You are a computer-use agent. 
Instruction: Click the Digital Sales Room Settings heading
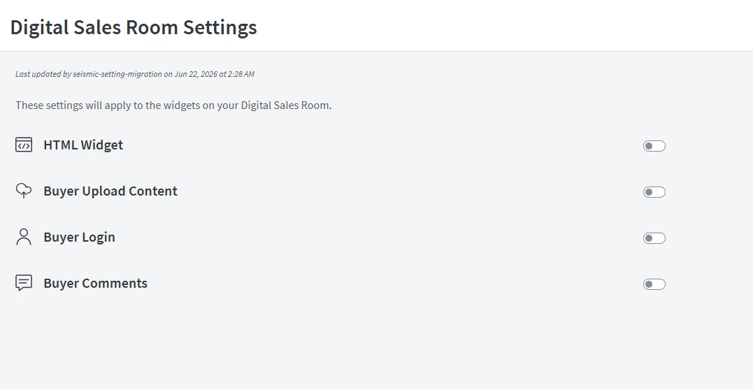click(134, 27)
